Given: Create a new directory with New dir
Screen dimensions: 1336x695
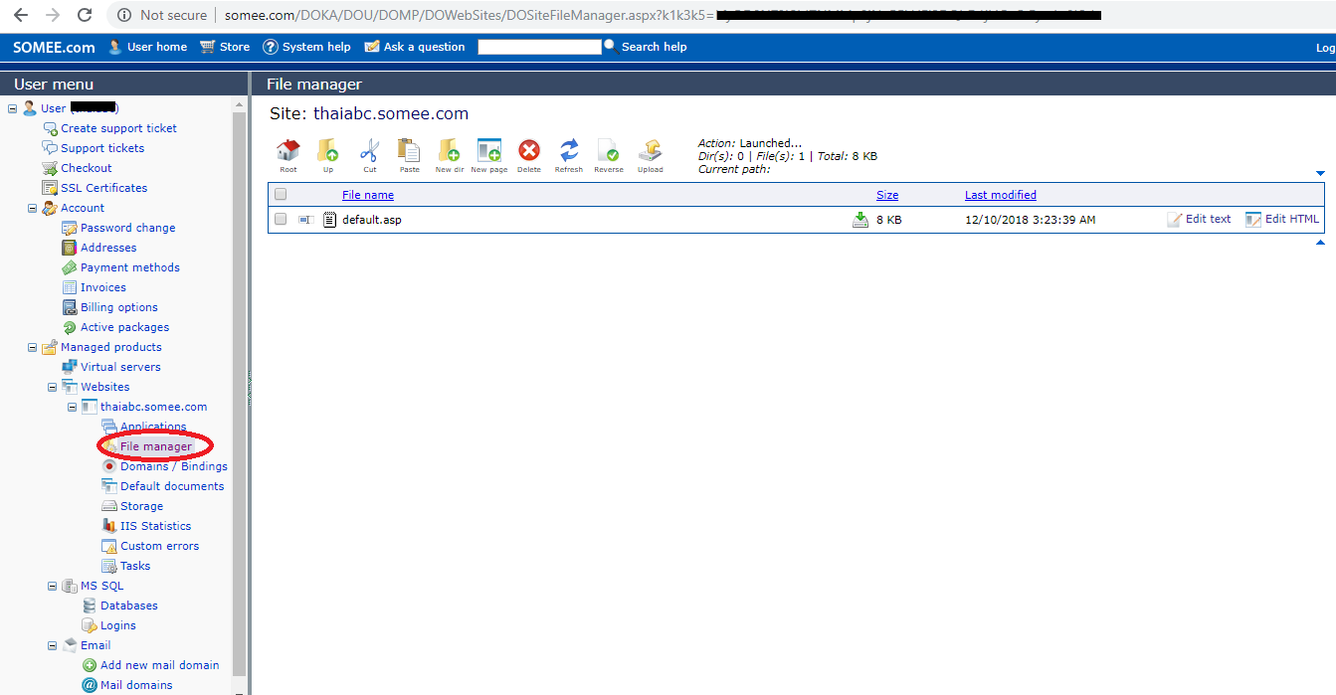Looking at the screenshot, I should pyautogui.click(x=449, y=151).
